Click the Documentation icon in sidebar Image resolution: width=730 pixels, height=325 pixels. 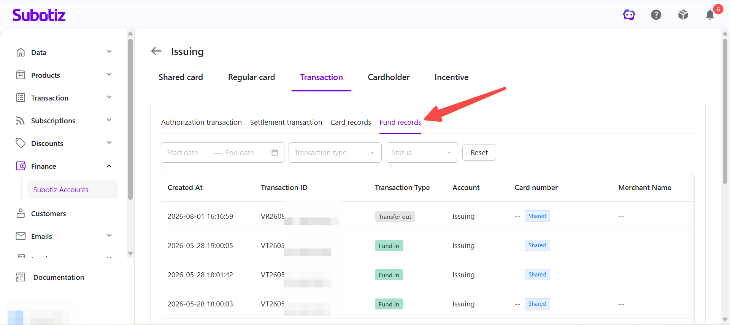click(21, 277)
